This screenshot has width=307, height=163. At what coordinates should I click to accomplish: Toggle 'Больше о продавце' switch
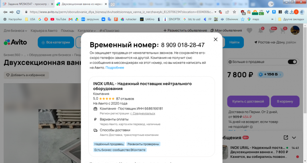tap(292, 62)
